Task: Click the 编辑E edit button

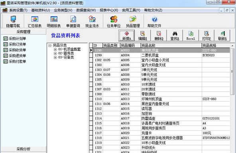Action: (143, 35)
